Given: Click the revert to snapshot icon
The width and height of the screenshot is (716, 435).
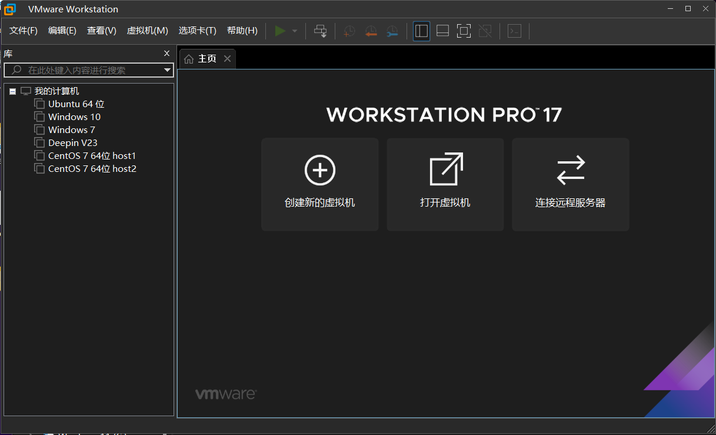Looking at the screenshot, I should (x=371, y=31).
